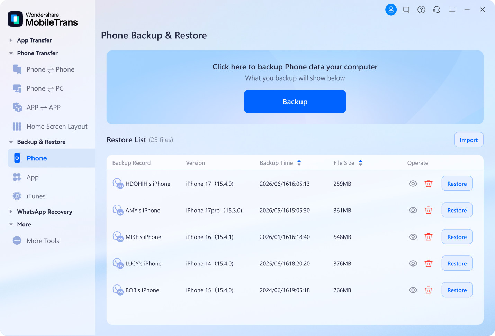The height and width of the screenshot is (336, 495).
Task: Click the blue Backup button
Action: click(x=295, y=101)
